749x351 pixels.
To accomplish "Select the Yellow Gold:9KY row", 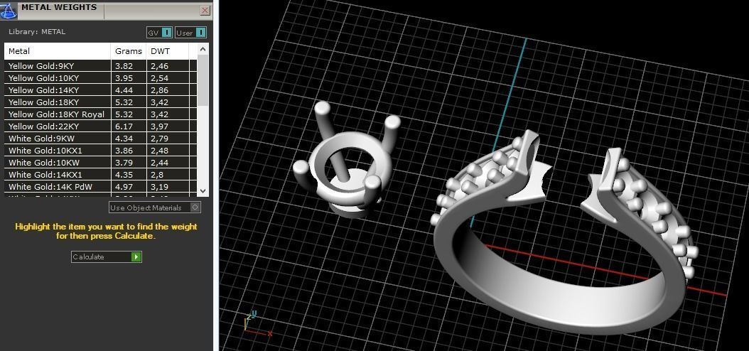I will (100, 66).
